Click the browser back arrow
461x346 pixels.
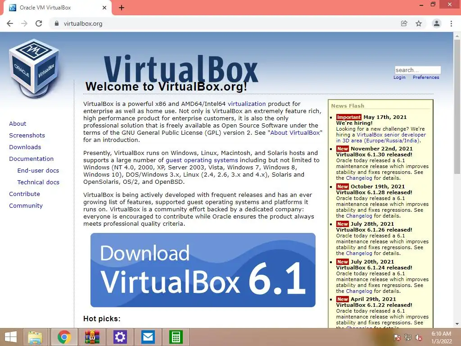pyautogui.click(x=10, y=23)
